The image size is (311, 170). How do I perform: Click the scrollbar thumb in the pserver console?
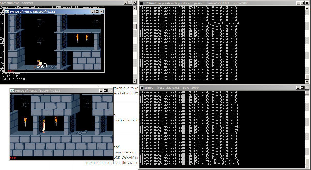[134, 26]
